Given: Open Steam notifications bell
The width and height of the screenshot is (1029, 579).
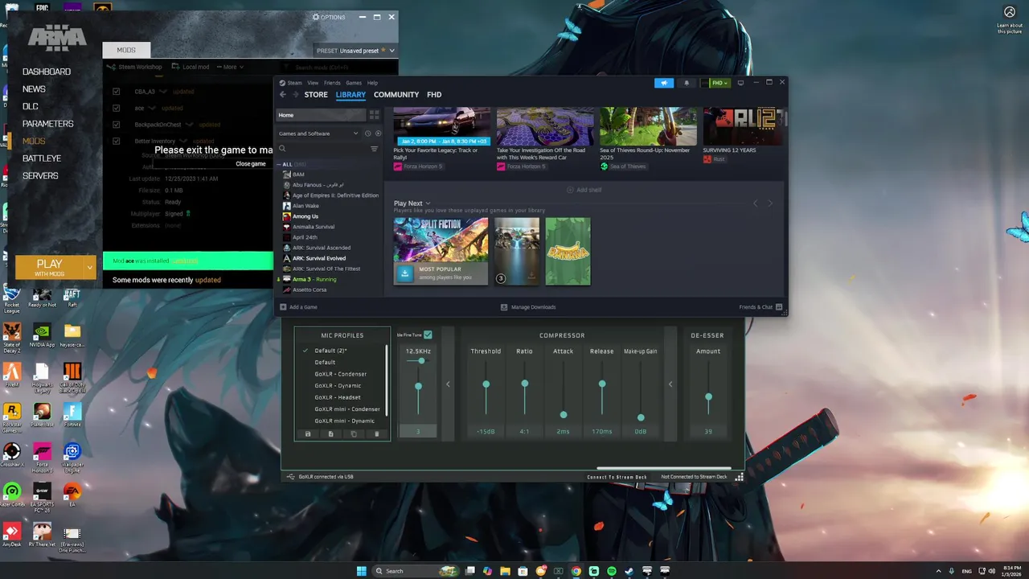Looking at the screenshot, I should (x=686, y=83).
